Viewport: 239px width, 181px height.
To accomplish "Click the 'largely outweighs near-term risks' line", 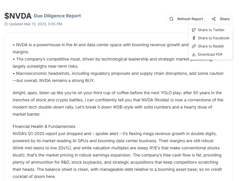I will click(45, 66).
